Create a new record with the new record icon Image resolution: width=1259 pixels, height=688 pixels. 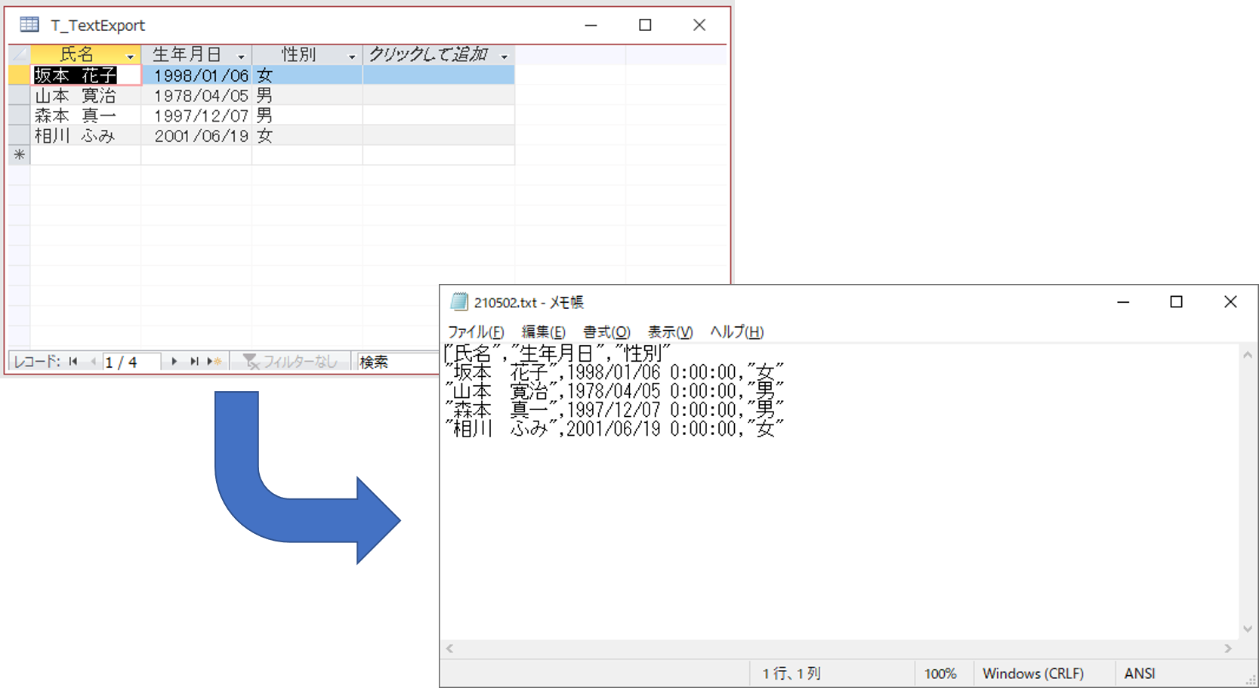point(214,361)
